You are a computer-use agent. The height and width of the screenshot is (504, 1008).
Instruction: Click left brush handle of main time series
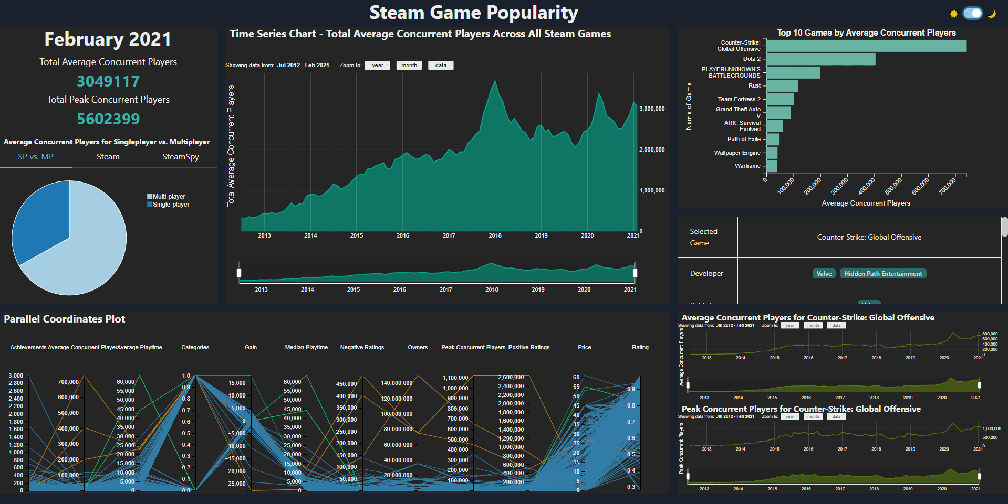click(x=239, y=273)
